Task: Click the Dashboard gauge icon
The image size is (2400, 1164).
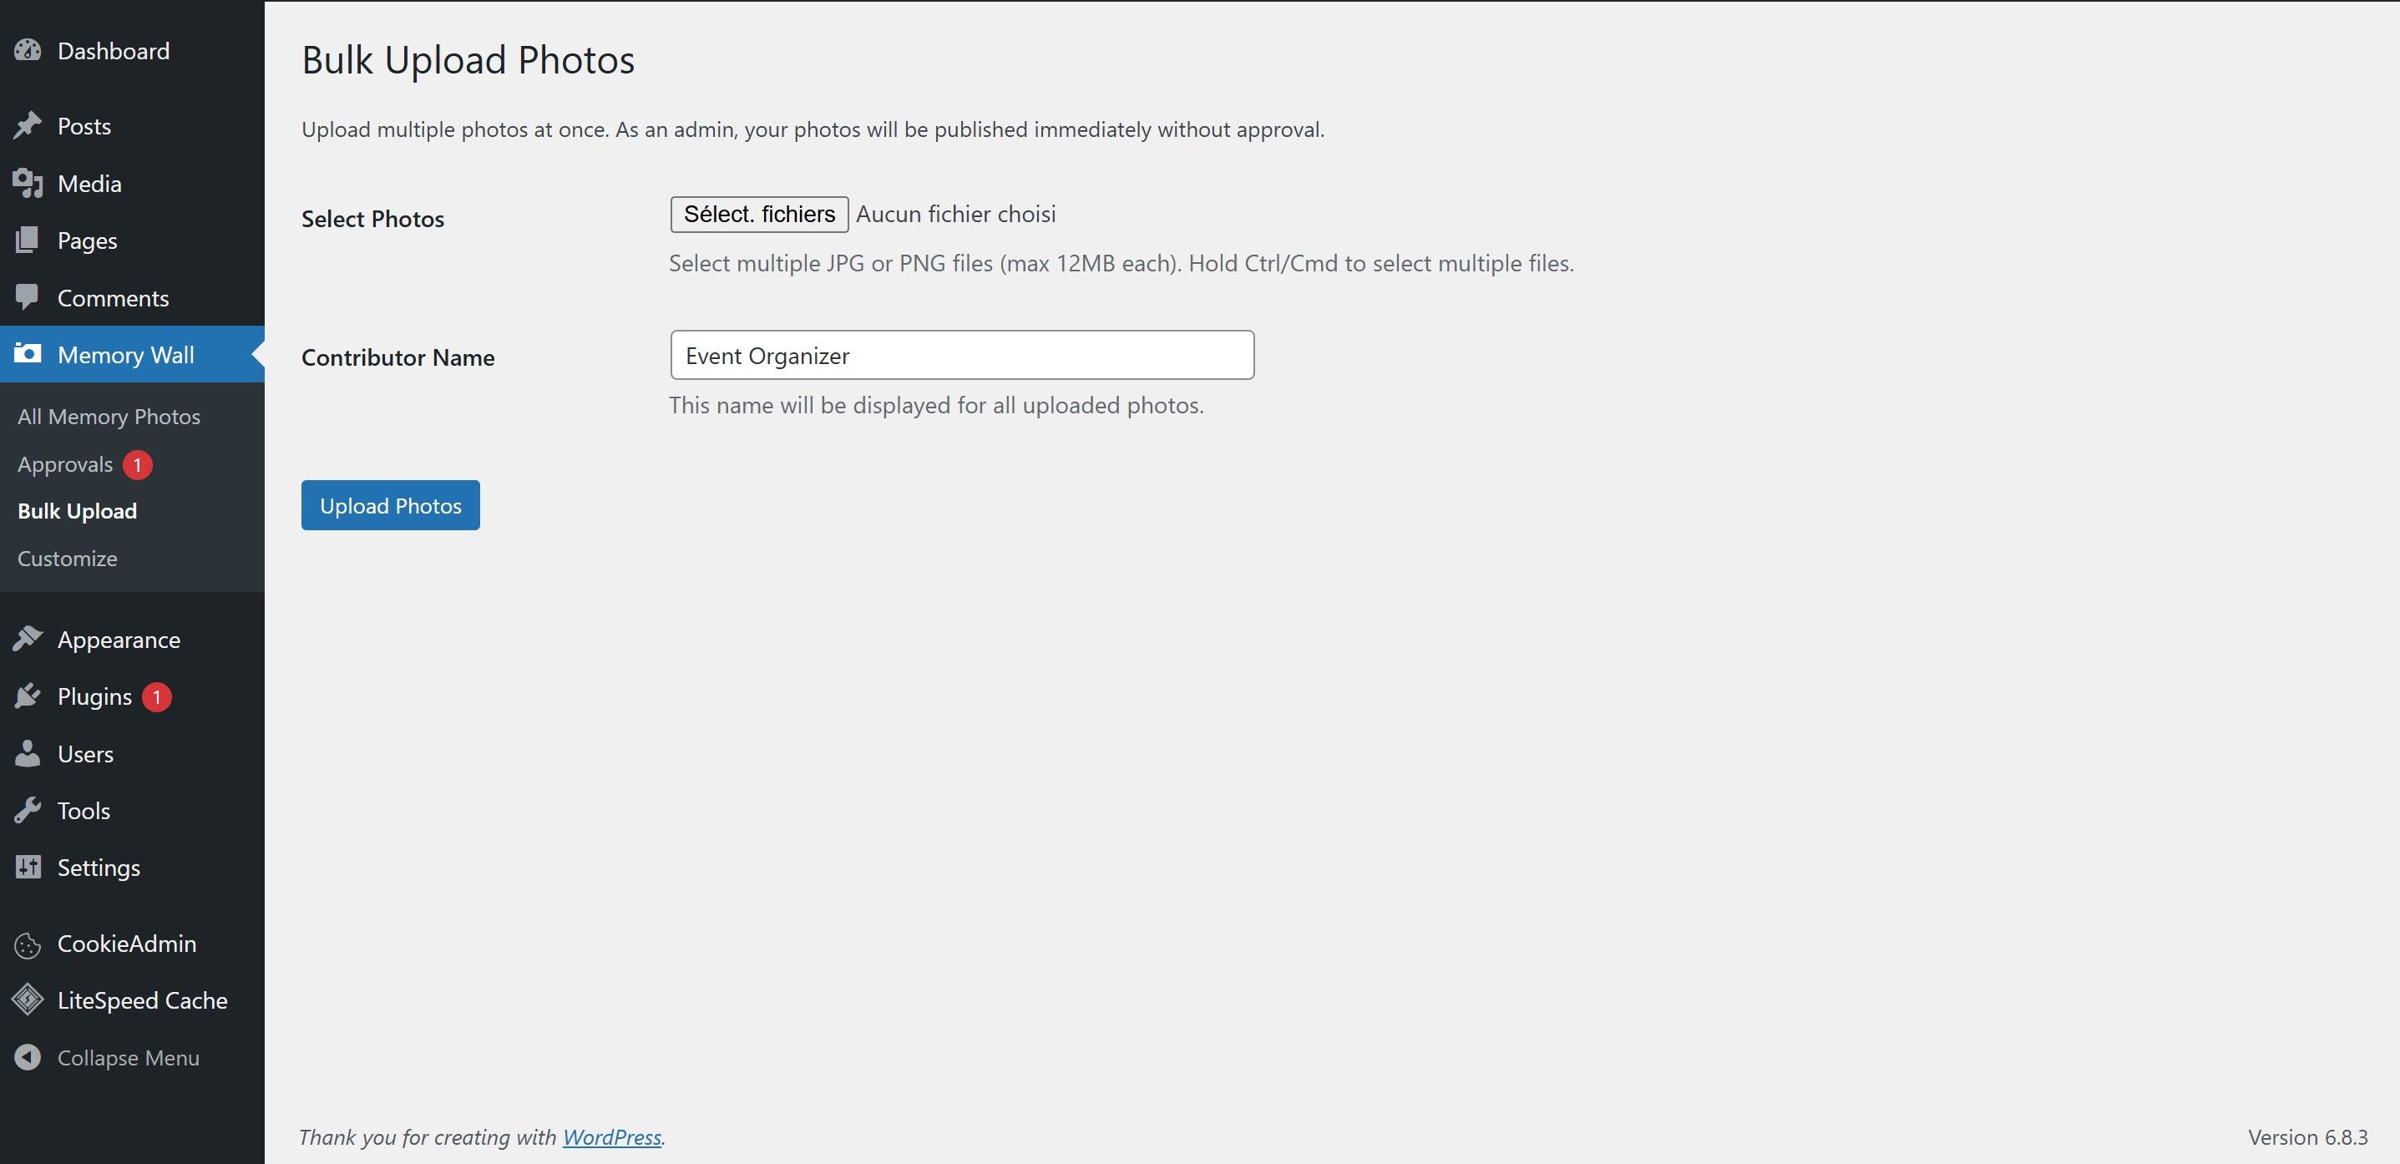Action: (28, 50)
